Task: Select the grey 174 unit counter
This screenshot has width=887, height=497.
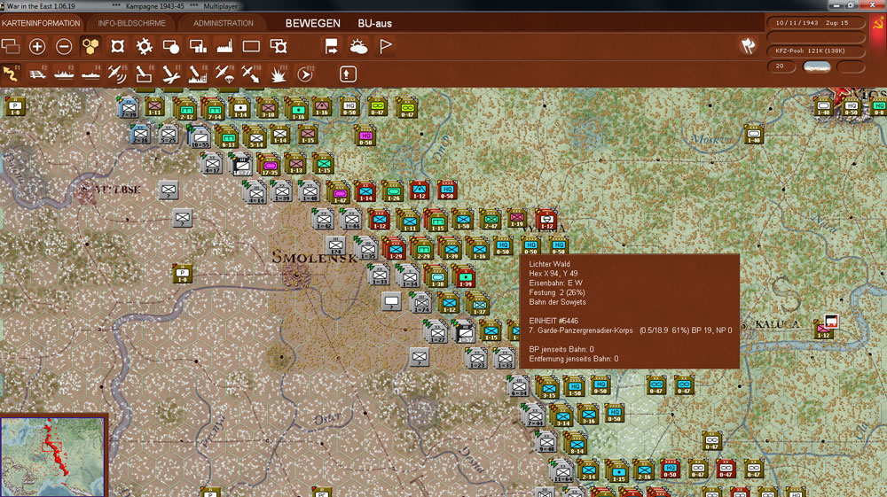Action: click(x=335, y=245)
